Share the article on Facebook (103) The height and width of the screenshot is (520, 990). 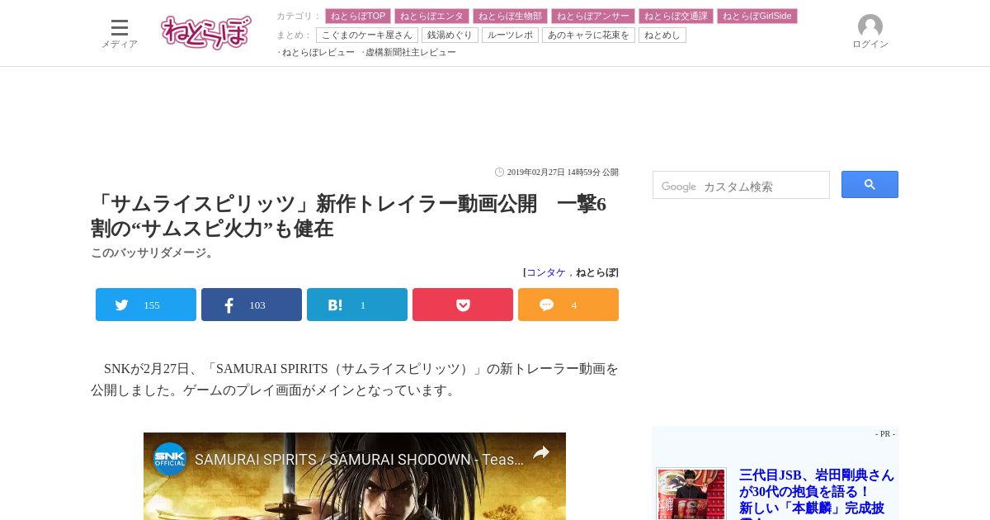coord(252,305)
